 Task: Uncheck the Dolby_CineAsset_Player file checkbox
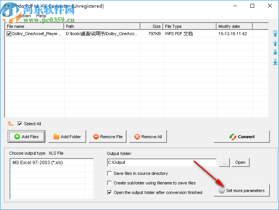[x=9, y=34]
